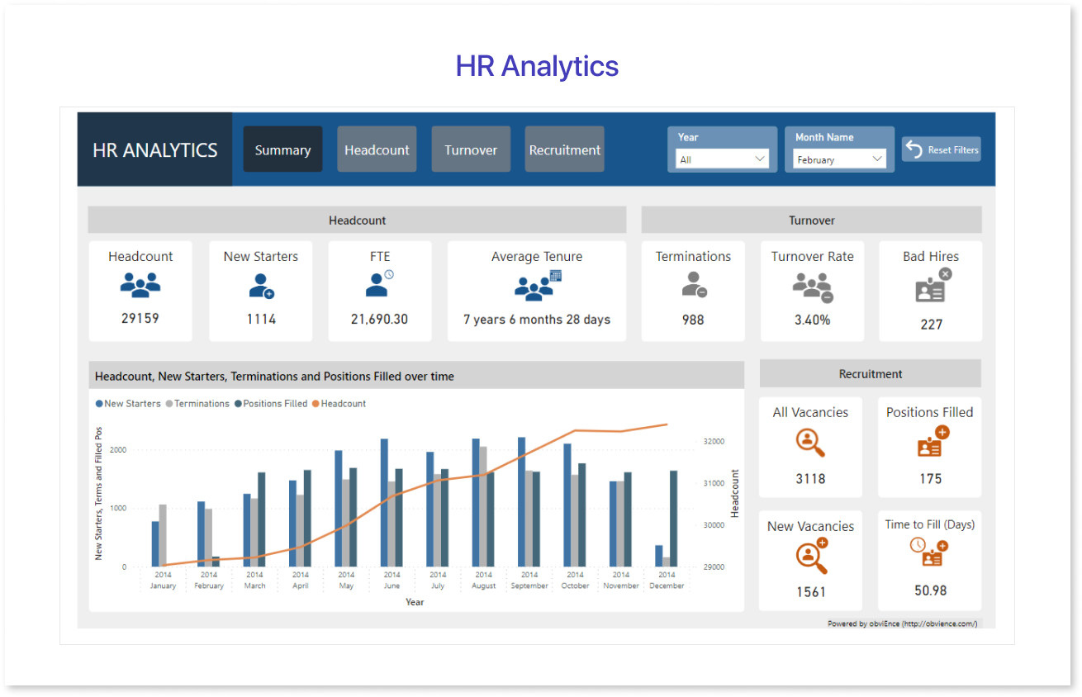
Task: Open the Recruitment tab
Action: [564, 149]
